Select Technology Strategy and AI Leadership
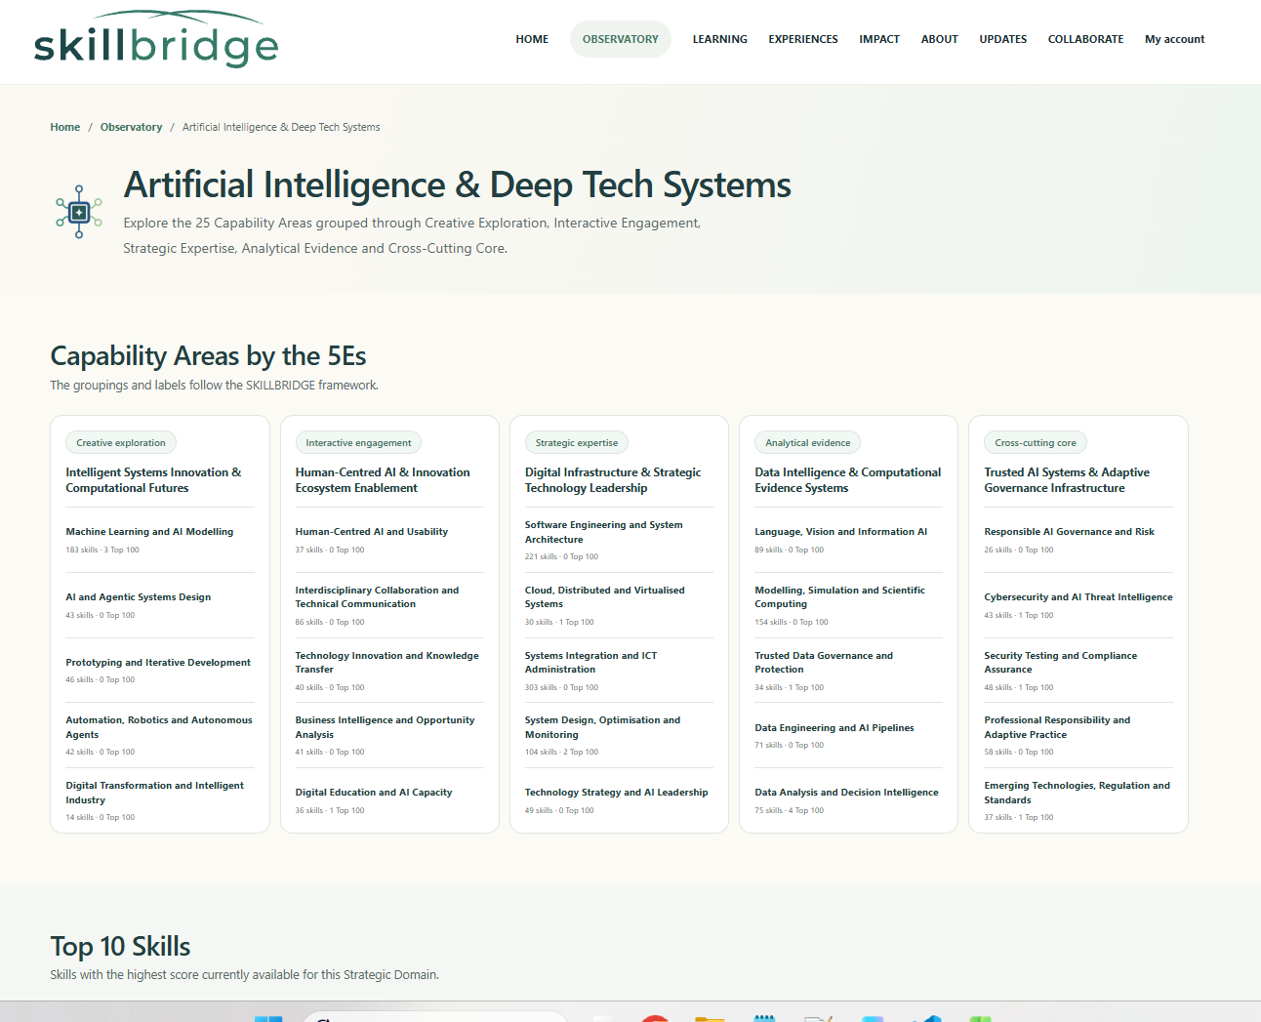This screenshot has height=1022, width=1261. [617, 793]
